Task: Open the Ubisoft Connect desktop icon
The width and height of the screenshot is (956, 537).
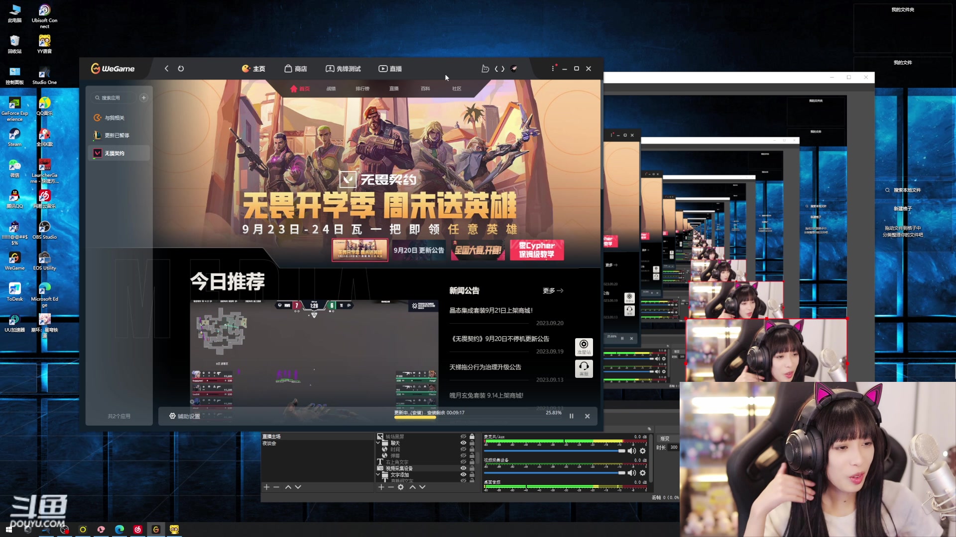Action: click(x=44, y=16)
